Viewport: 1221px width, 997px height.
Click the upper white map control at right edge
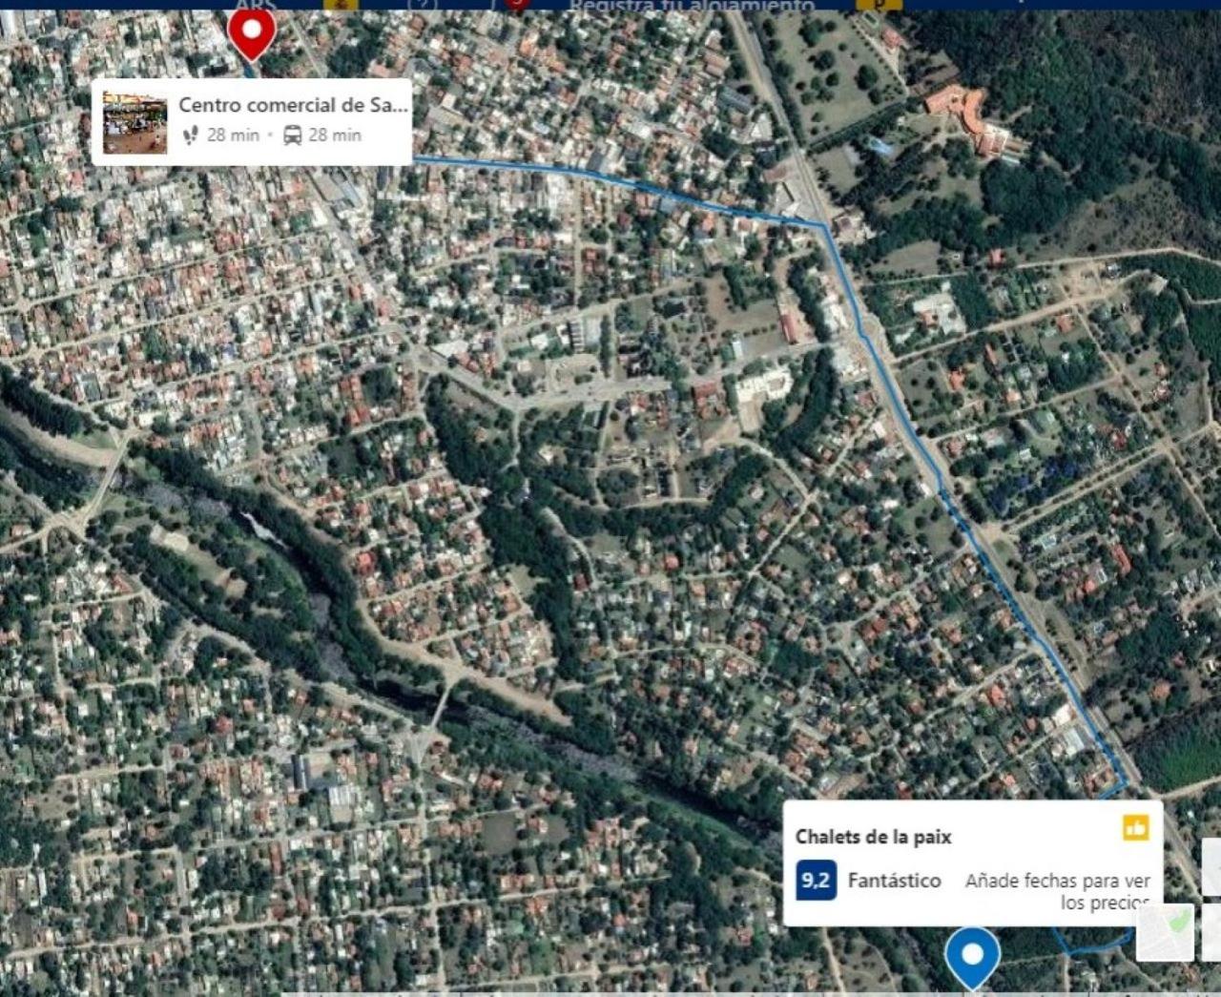tap(1211, 866)
